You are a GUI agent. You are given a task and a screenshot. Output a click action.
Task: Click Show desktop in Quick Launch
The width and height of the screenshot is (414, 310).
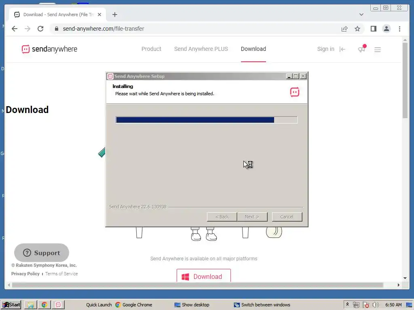click(x=192, y=305)
